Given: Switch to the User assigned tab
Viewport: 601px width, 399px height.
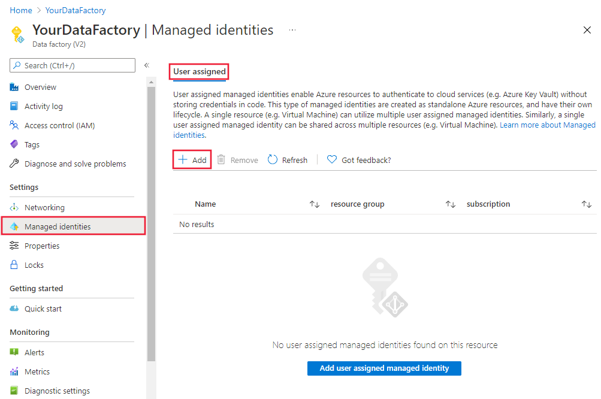Looking at the screenshot, I should coord(198,71).
